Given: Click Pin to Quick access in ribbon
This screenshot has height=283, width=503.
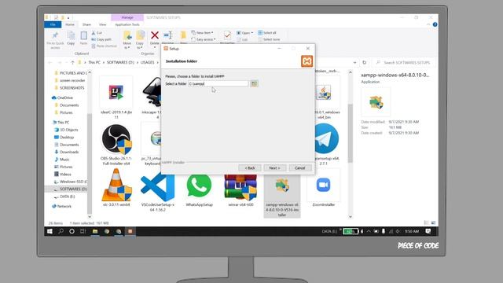Looking at the screenshot, I should click(x=55, y=40).
